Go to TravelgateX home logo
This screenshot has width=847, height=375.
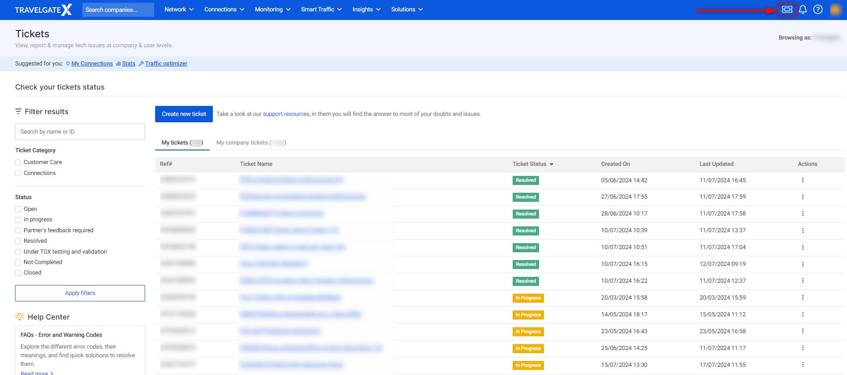(43, 10)
